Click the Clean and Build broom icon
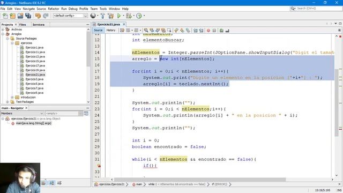Screen dimensions: 343x193 (x=111, y=16)
